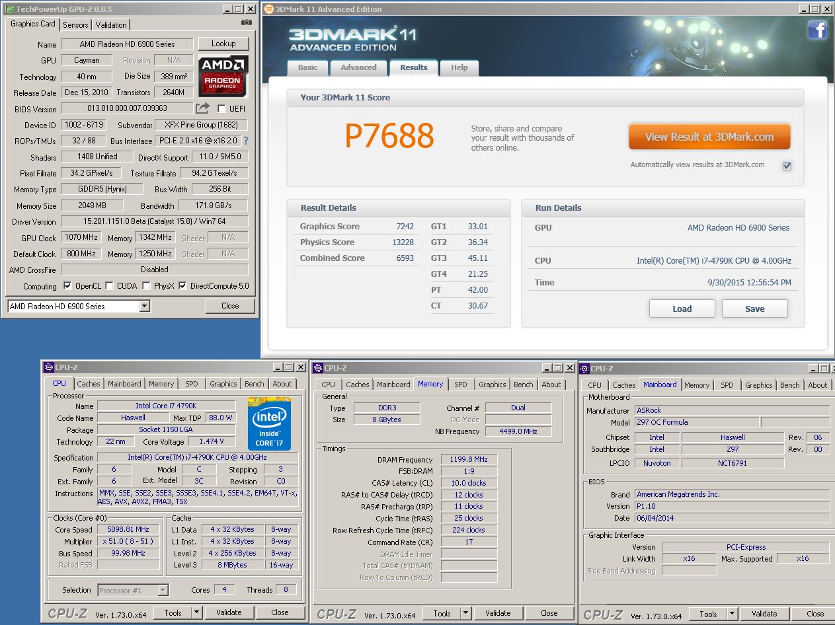Click the Close button in GPU-Z

pyautogui.click(x=230, y=306)
